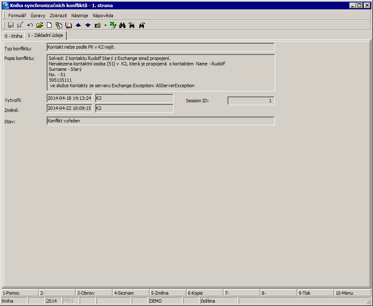Click the green Excel export icon
The height and width of the screenshot is (306, 373).
pos(113,25)
